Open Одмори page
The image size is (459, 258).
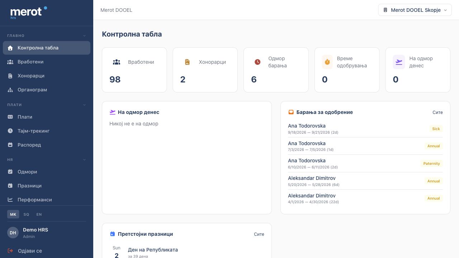(x=47, y=172)
